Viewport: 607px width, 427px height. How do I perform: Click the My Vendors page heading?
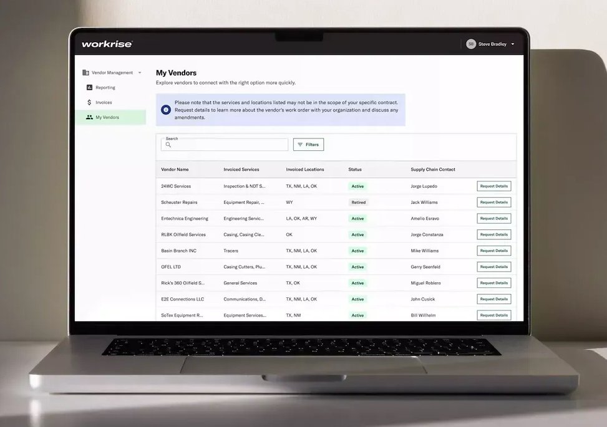(176, 73)
